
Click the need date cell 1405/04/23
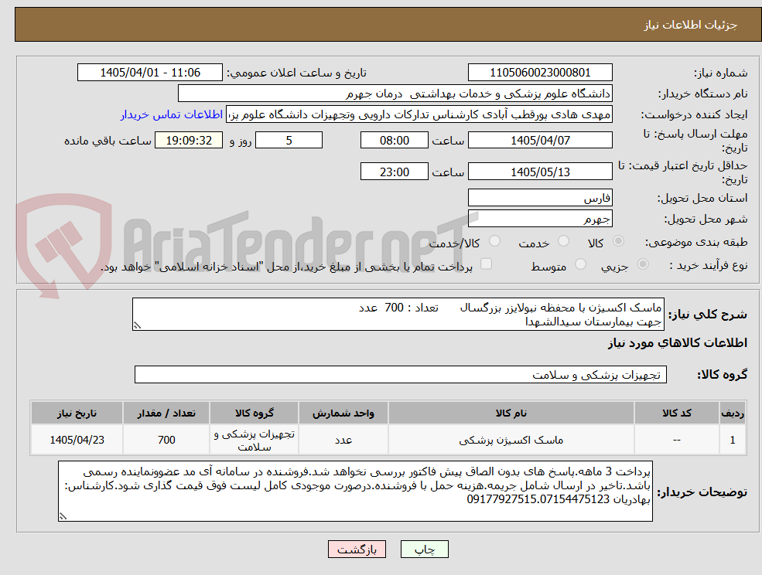77,440
